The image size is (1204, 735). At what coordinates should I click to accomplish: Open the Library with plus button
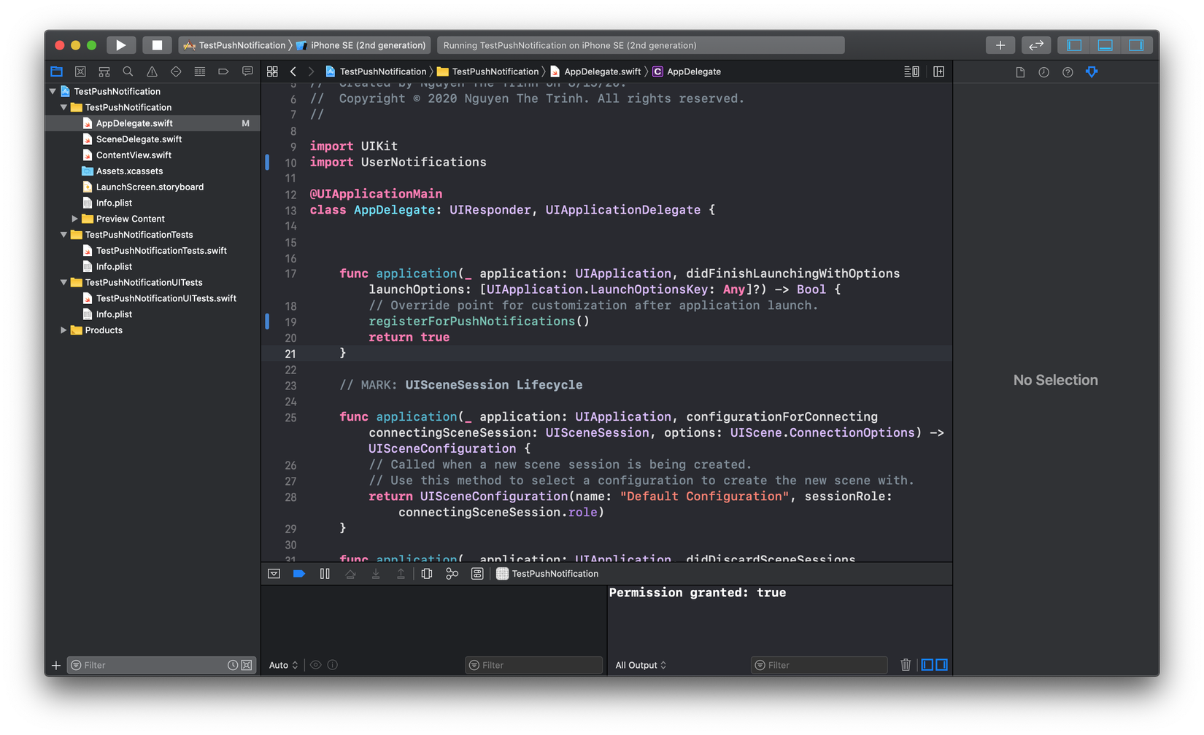click(1000, 45)
